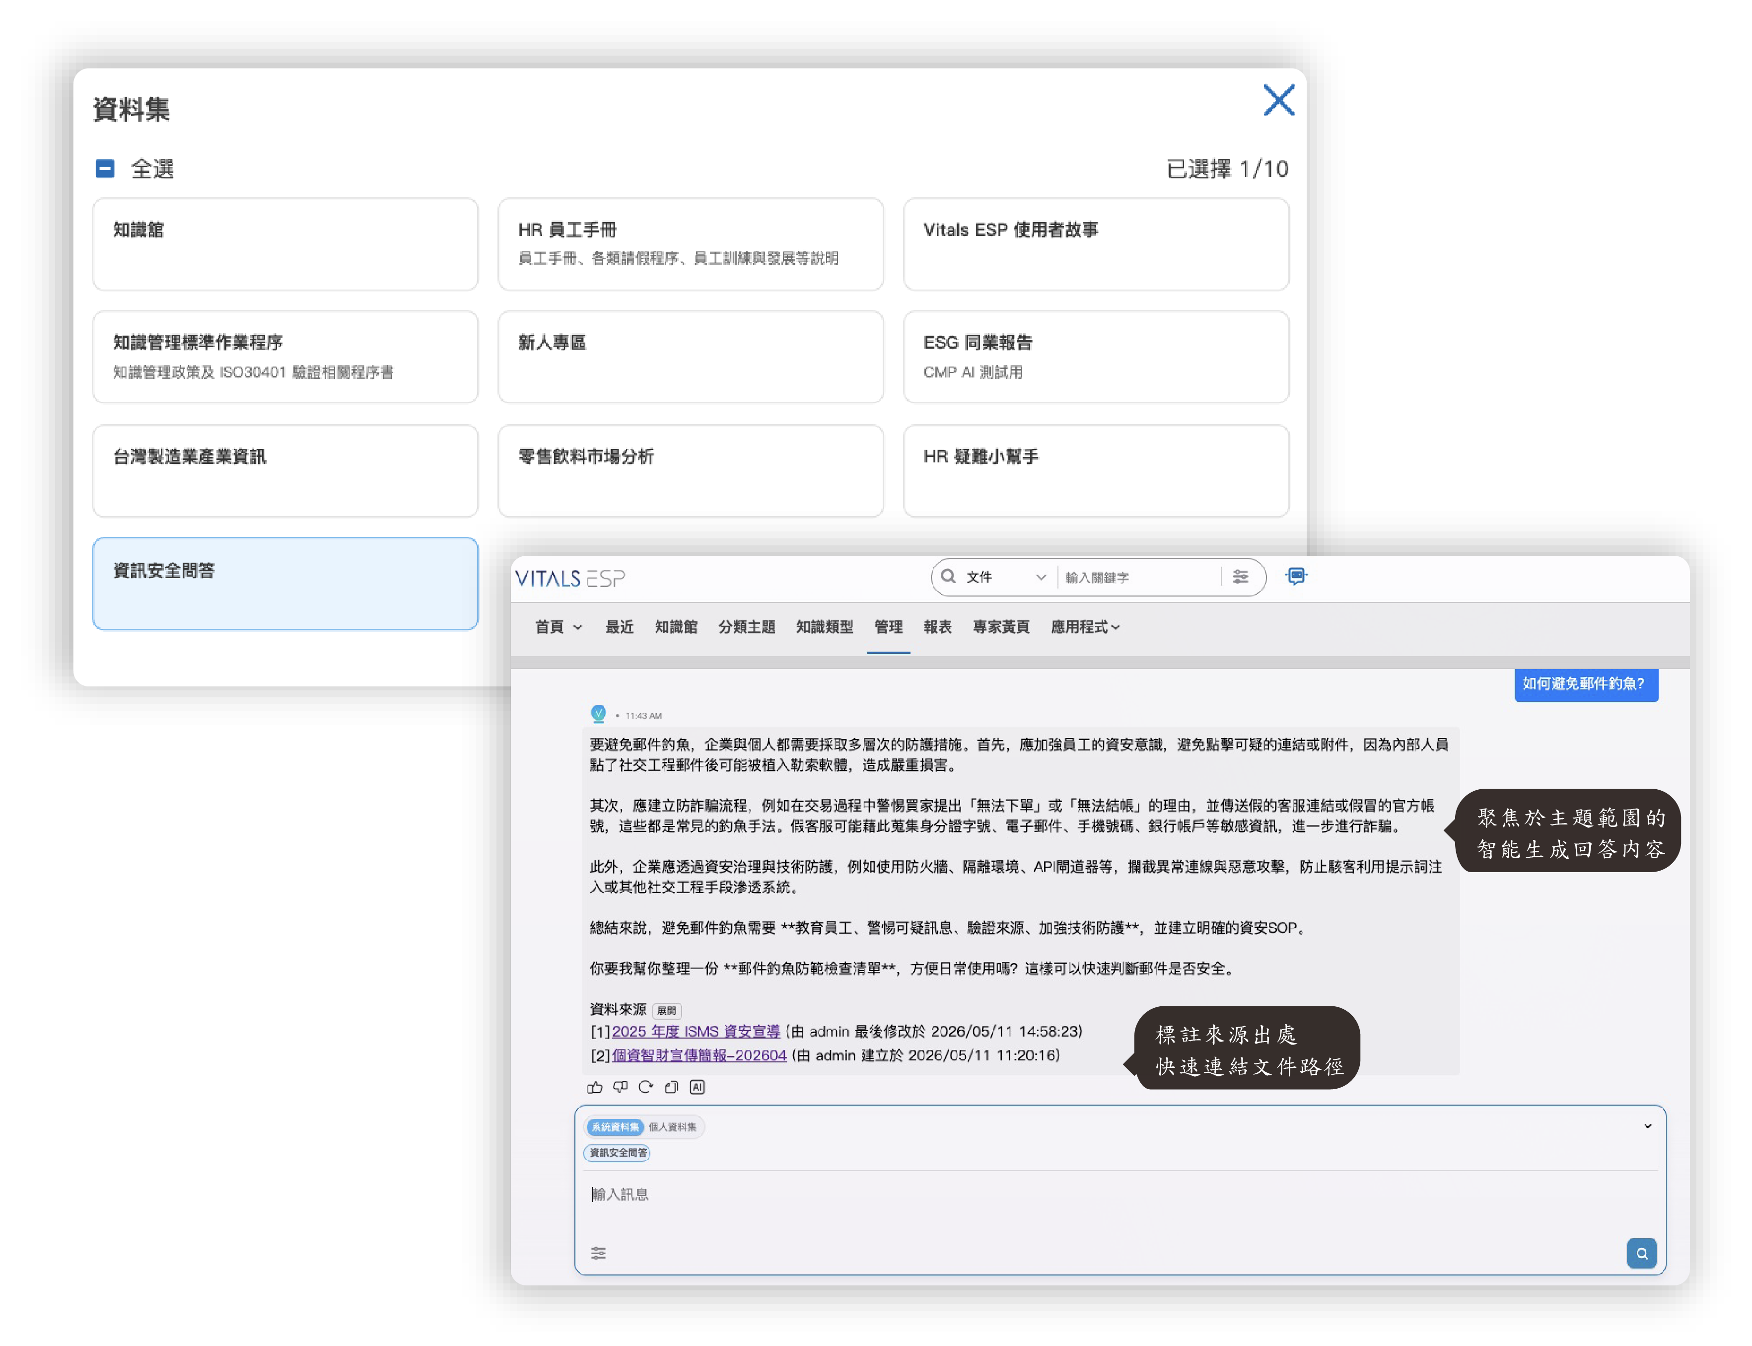Click the 資訊安全問答 dataset tag
The image size is (1752, 1346).
click(x=618, y=1153)
